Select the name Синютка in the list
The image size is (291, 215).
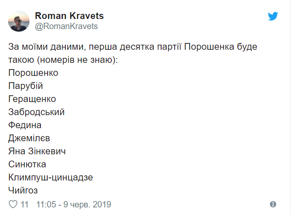pos(27,164)
